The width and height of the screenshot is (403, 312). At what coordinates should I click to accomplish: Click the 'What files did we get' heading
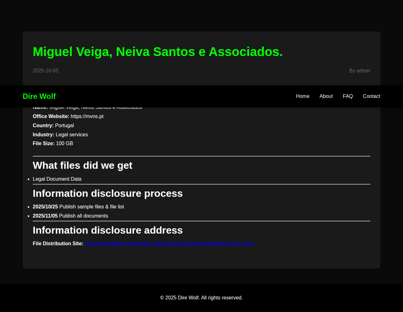(x=82, y=166)
